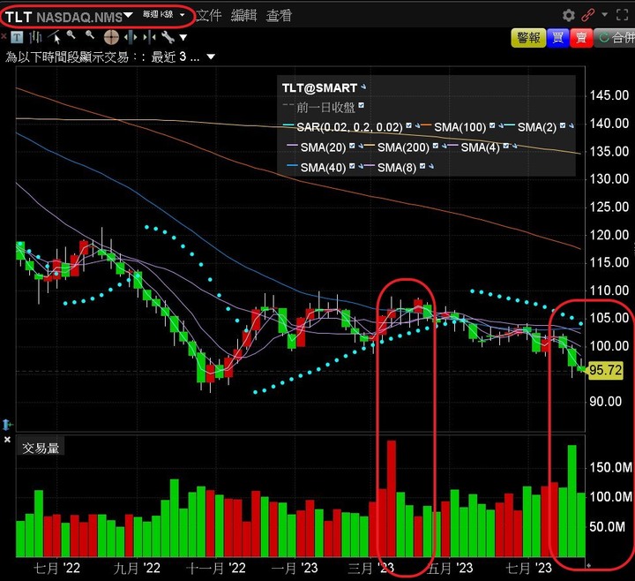
Task: Toggle SMA(200) visibility checkbox
Action: (436, 146)
